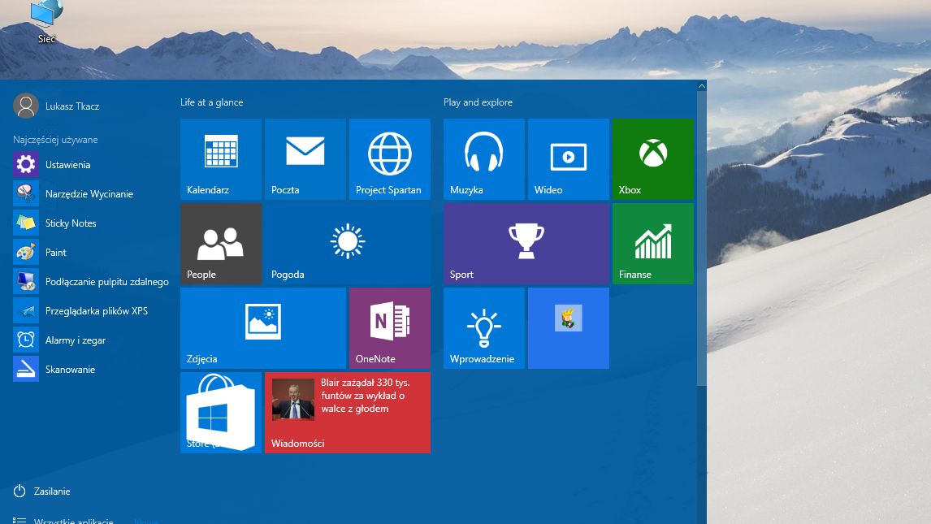Image resolution: width=931 pixels, height=524 pixels.
Task: Launch the Xbox tile
Action: (x=652, y=159)
